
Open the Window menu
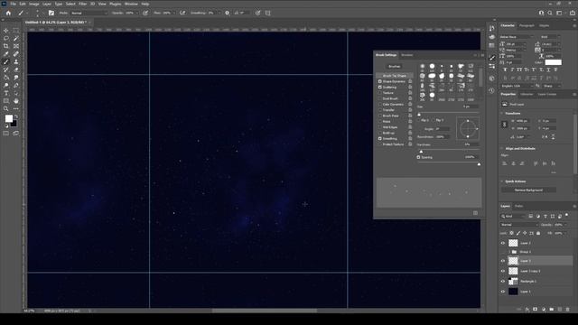tap(131, 4)
